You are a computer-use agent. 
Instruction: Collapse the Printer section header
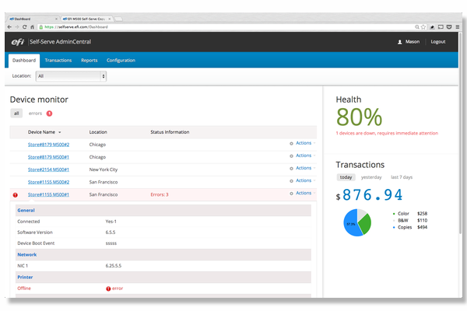point(163,278)
